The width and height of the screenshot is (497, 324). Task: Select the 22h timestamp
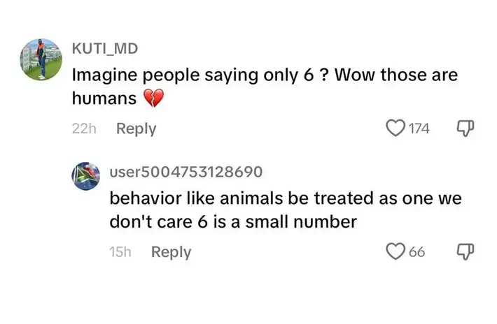[x=83, y=128]
